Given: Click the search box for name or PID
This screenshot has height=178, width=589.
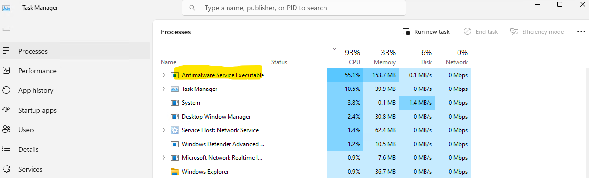Looking at the screenshot, I should [x=294, y=8].
